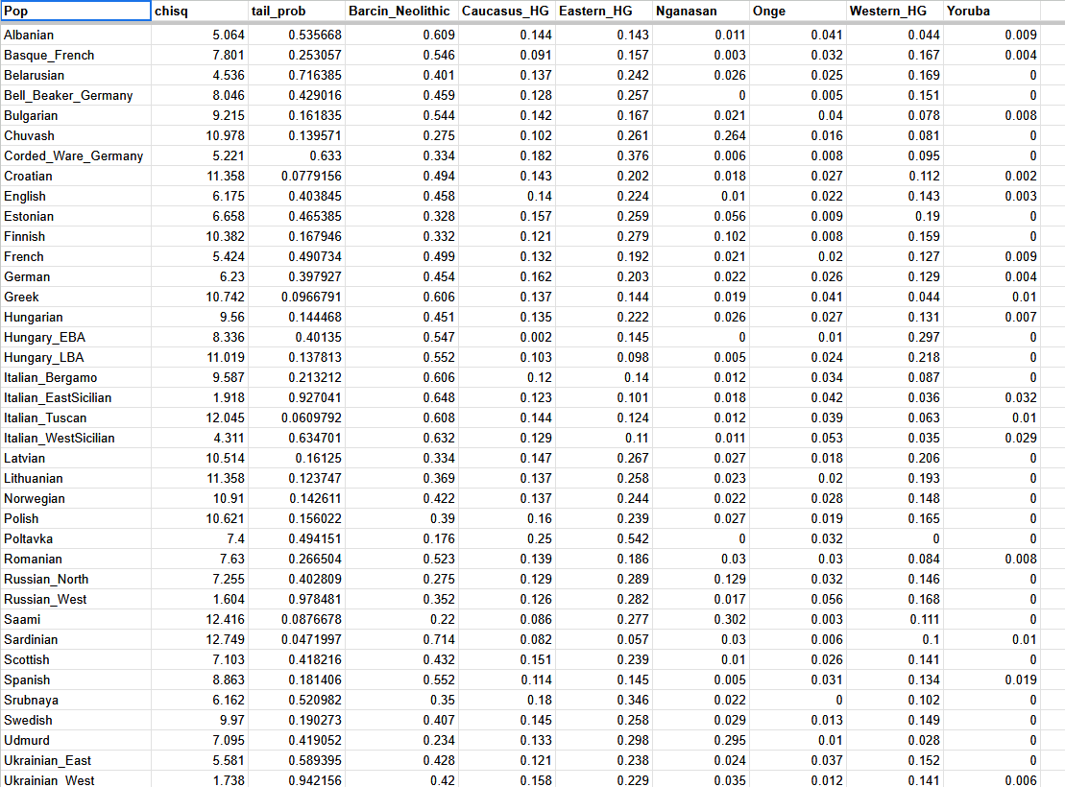1065x787 pixels.
Task: Click the Finnish row label
Action: click(x=24, y=236)
